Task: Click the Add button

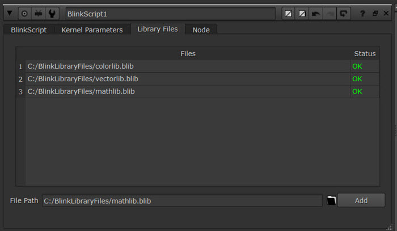Action: (x=361, y=200)
